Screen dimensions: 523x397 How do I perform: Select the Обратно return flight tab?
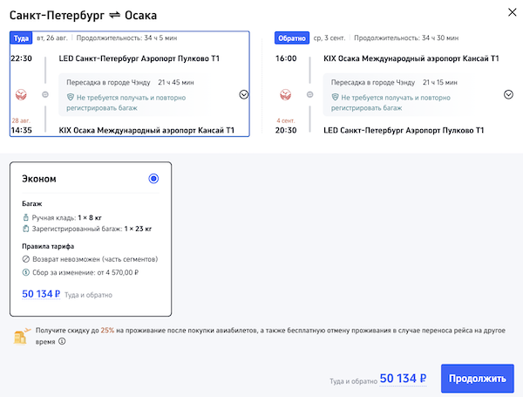click(290, 38)
